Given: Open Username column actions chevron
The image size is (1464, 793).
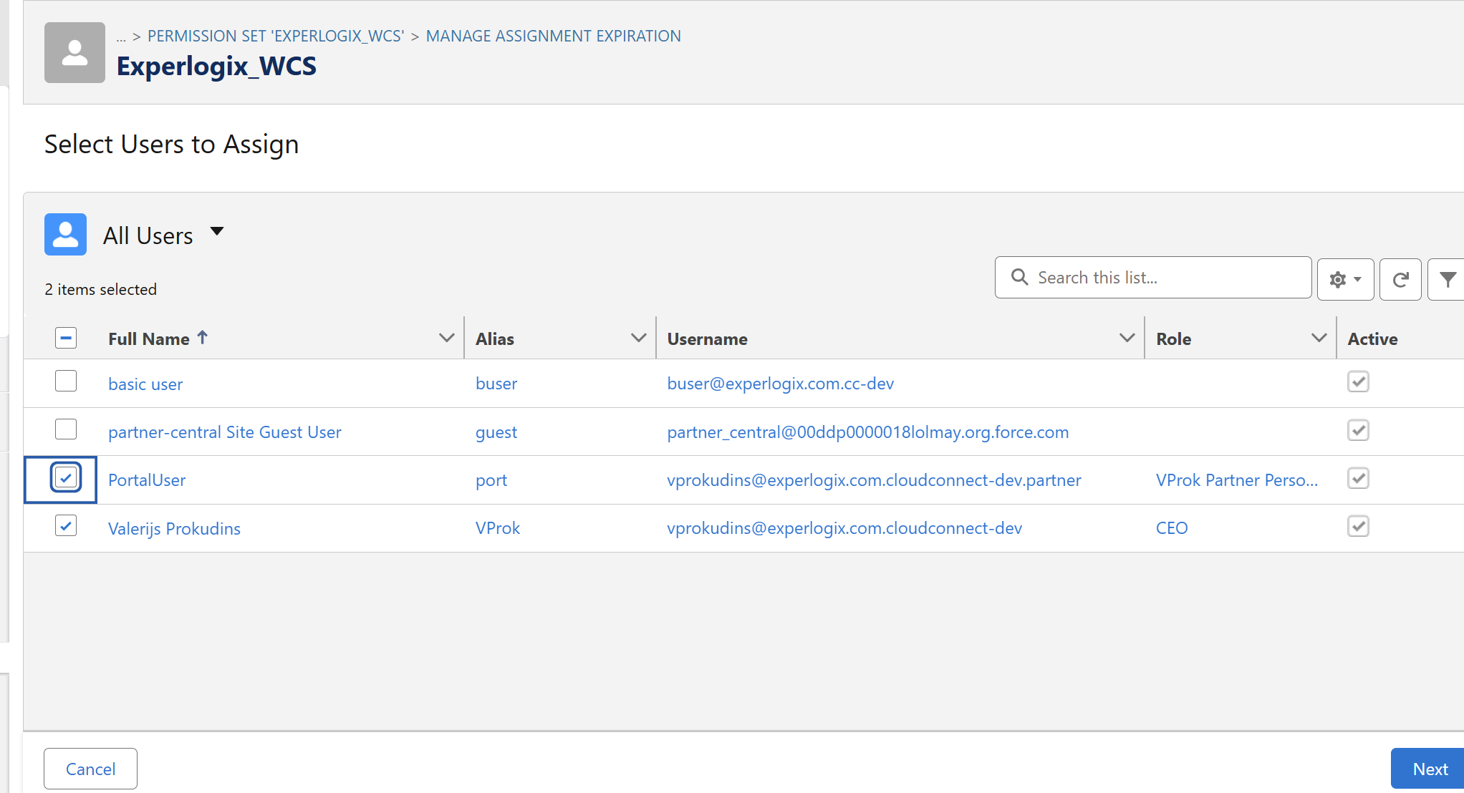Looking at the screenshot, I should pyautogui.click(x=1127, y=338).
